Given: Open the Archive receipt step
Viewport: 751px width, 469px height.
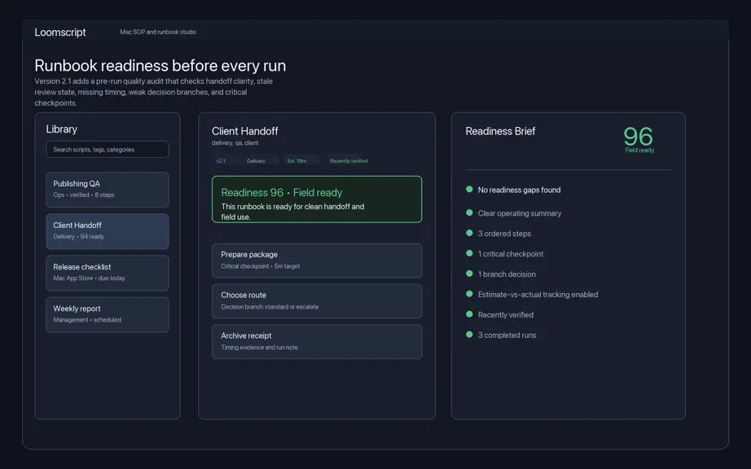Looking at the screenshot, I should pyautogui.click(x=317, y=342).
